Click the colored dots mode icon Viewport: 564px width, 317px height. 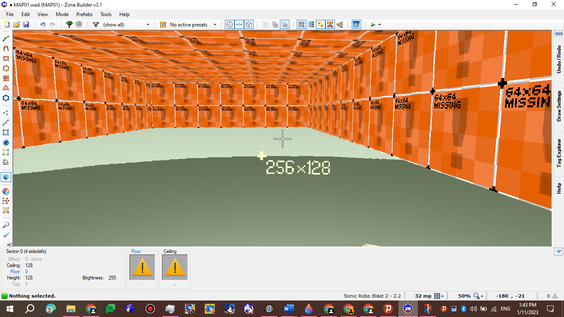coord(6,201)
